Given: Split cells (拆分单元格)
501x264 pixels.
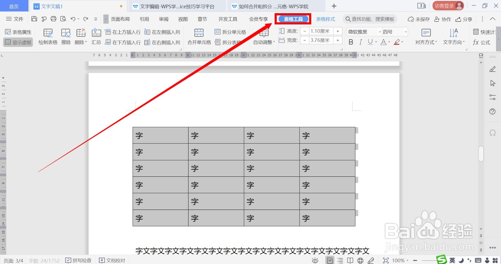Looking at the screenshot, I should click(x=230, y=32).
